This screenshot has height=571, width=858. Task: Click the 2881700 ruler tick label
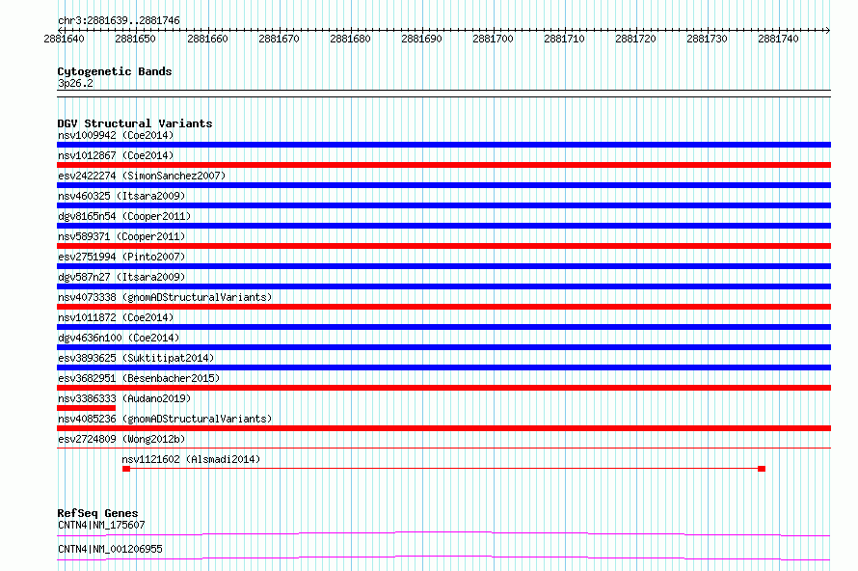pos(493,39)
